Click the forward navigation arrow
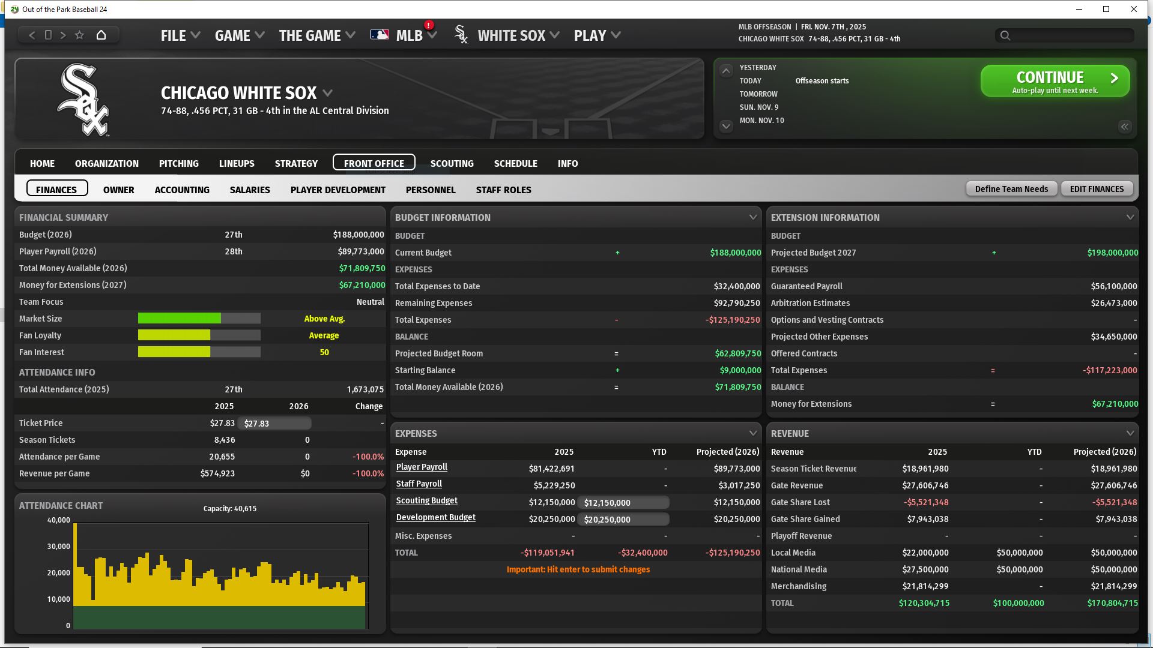The height and width of the screenshot is (648, 1153). point(63,35)
